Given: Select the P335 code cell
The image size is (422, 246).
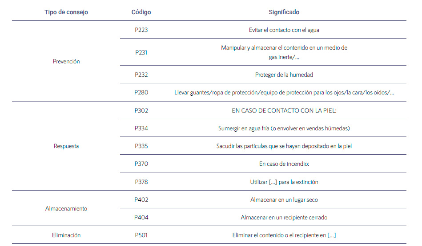Looking at the screenshot, I should 141,146.
